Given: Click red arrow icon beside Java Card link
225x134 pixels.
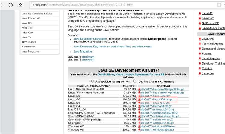Looking at the screenshot, I should coord(200,18).
